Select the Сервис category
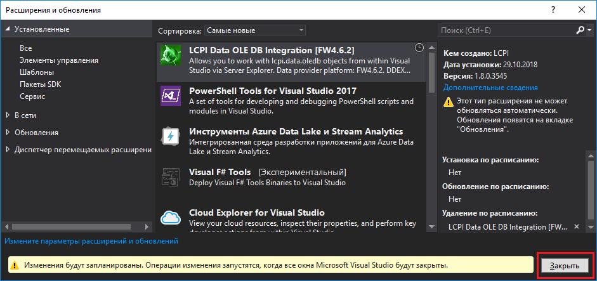This screenshot has height=281, width=597. tap(32, 96)
